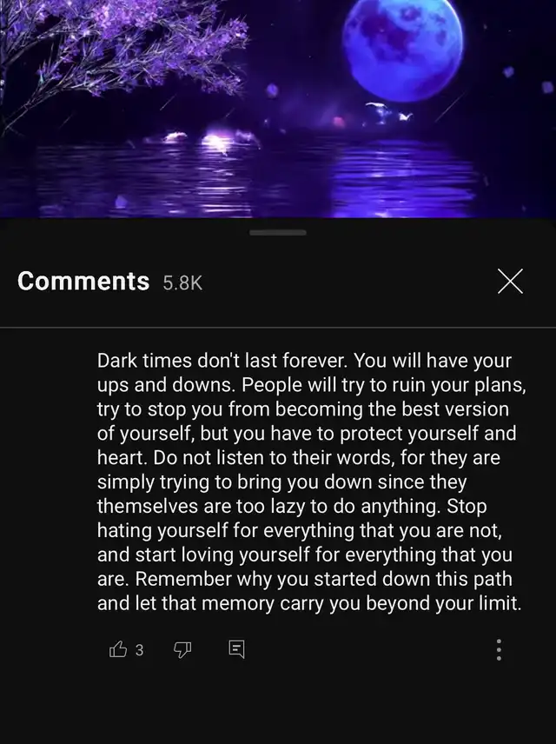Screen dimensions: 556x744
Task: Like the comment with thumbs-up icon
Action: 118,649
